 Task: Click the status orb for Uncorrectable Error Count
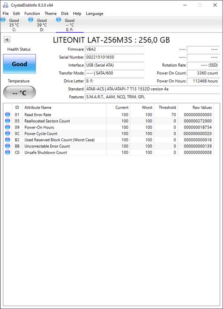coord(8,146)
